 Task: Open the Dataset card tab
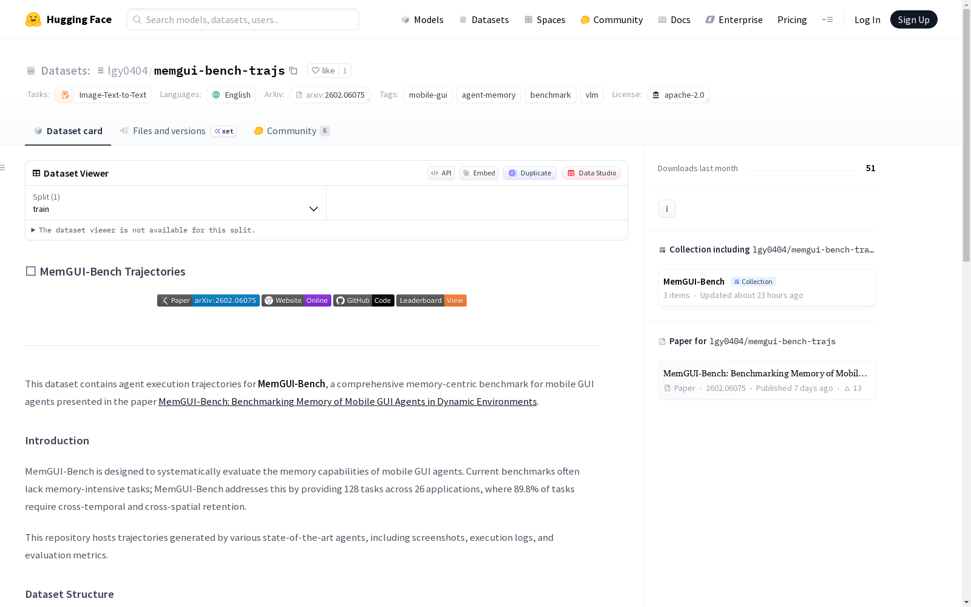point(68,131)
